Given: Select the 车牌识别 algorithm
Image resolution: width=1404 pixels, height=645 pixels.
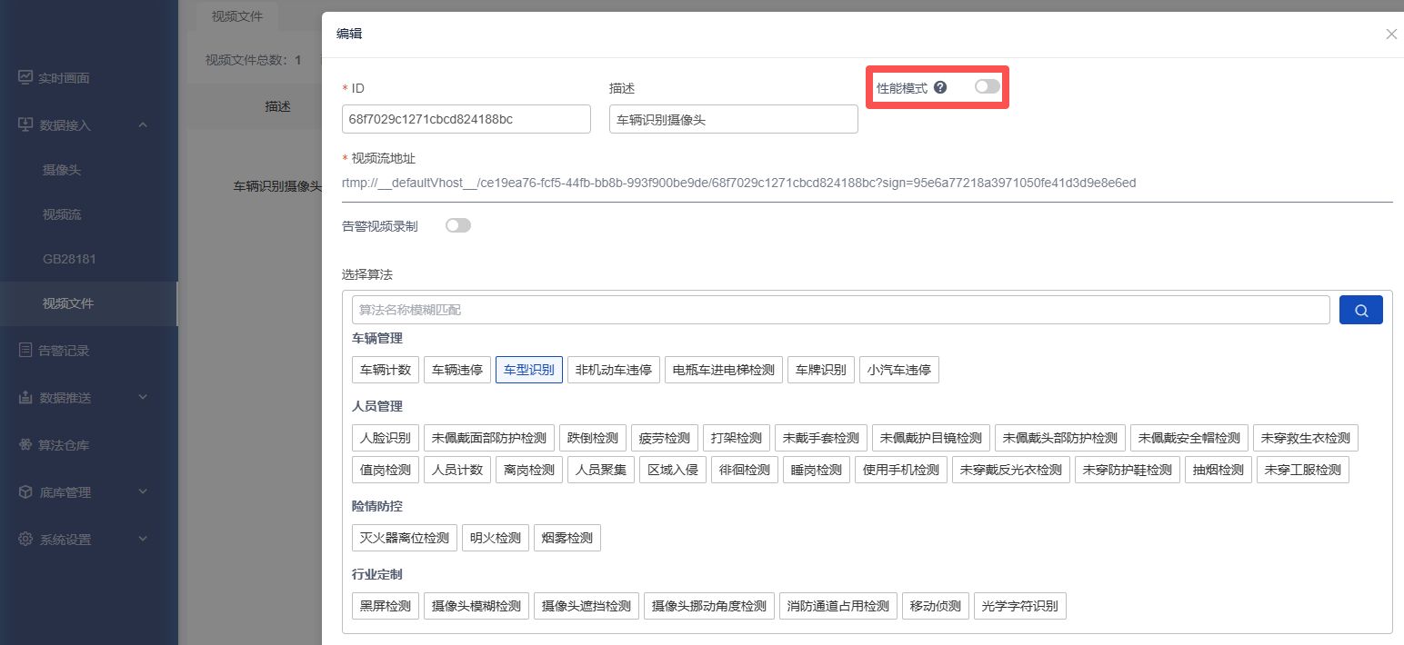Looking at the screenshot, I should 820,370.
